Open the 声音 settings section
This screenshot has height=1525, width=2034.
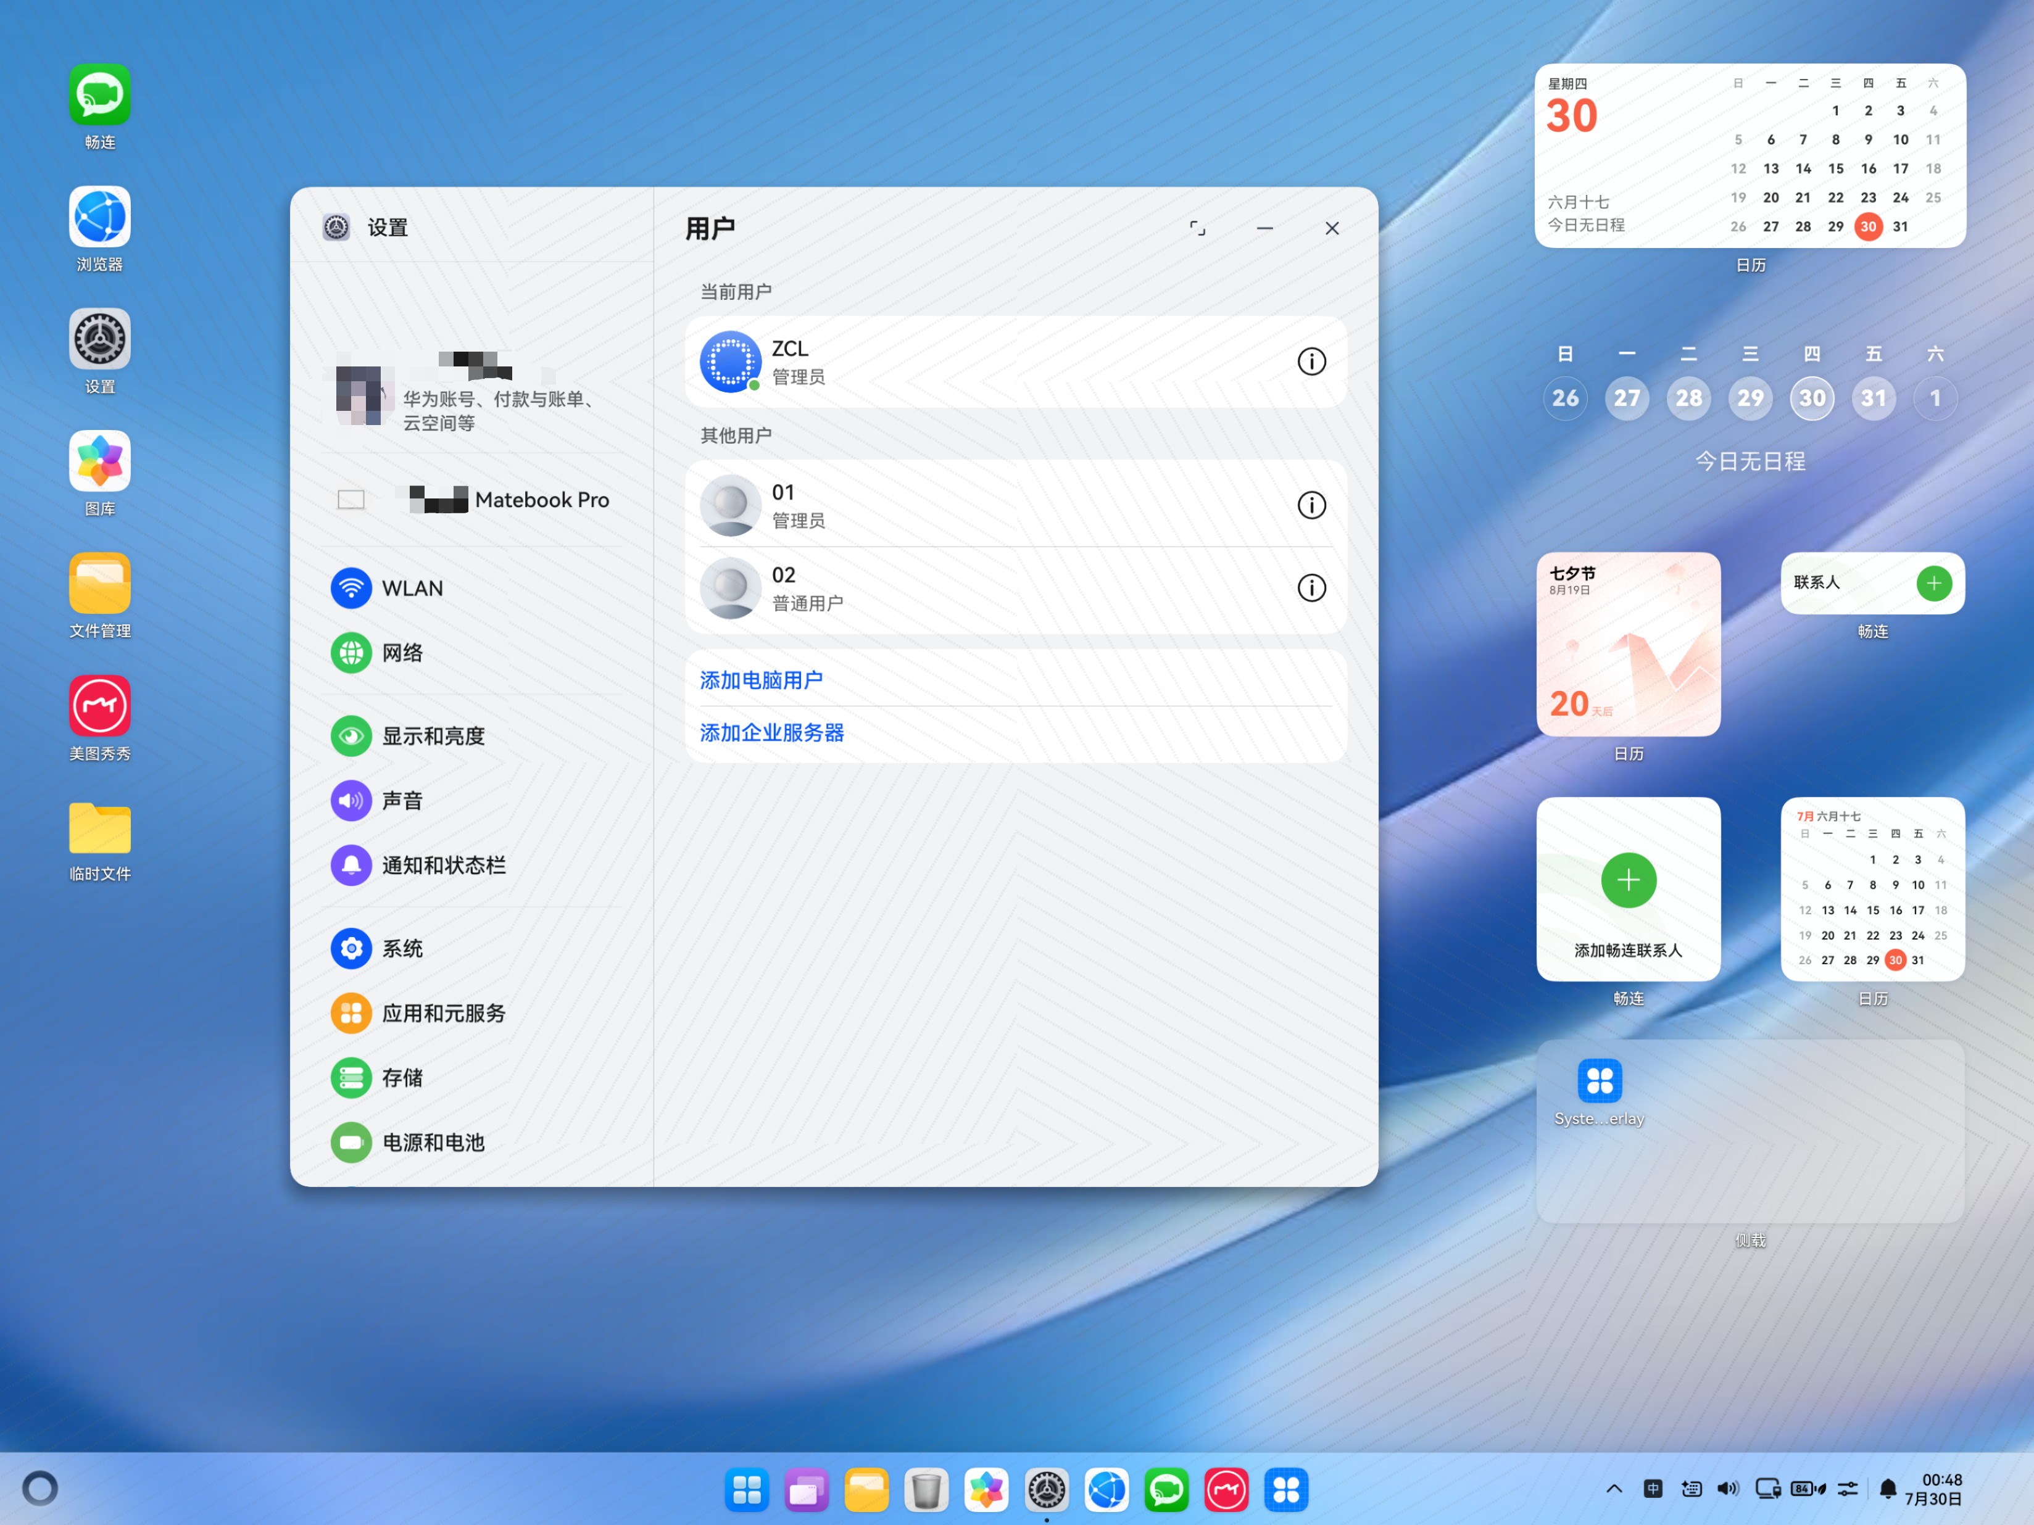(x=473, y=801)
